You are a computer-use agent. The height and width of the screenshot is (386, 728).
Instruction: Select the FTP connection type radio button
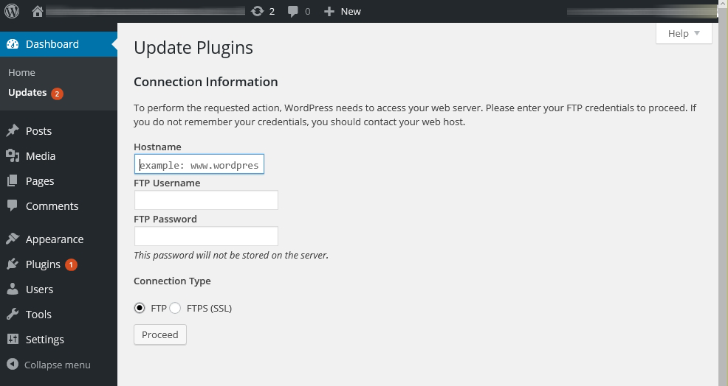(x=140, y=308)
